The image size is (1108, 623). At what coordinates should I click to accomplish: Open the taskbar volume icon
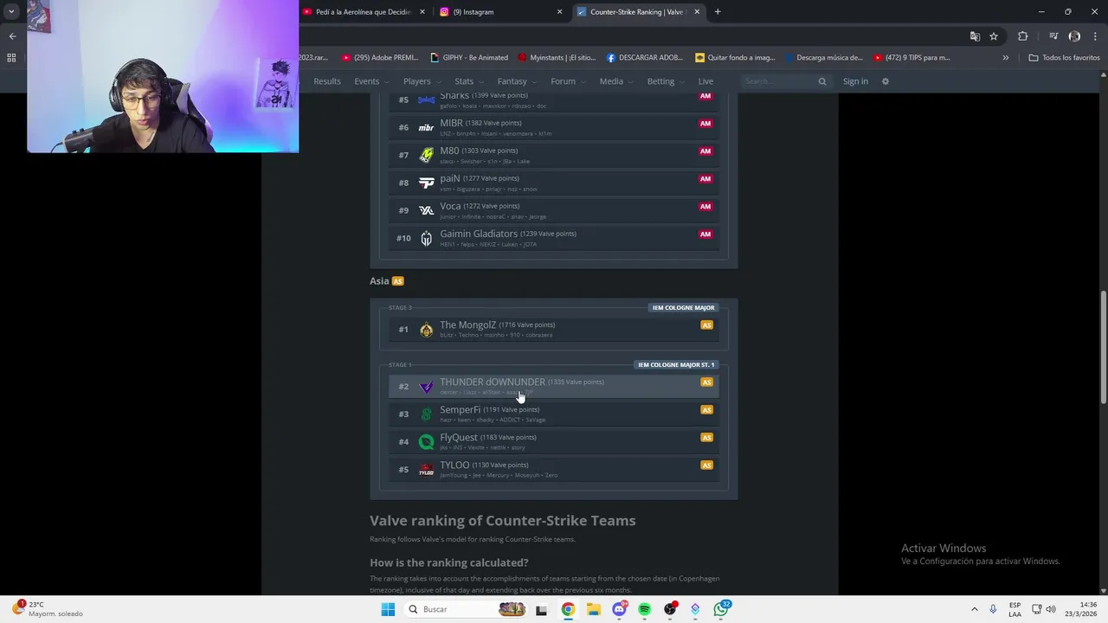(1051, 609)
